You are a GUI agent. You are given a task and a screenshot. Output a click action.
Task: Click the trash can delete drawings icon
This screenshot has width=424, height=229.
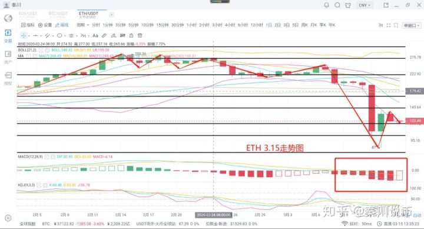tap(140, 35)
